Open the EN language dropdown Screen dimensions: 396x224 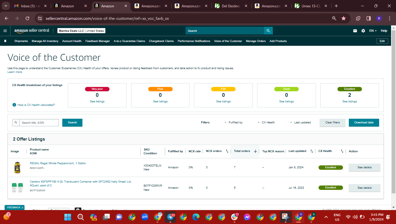click(373, 31)
